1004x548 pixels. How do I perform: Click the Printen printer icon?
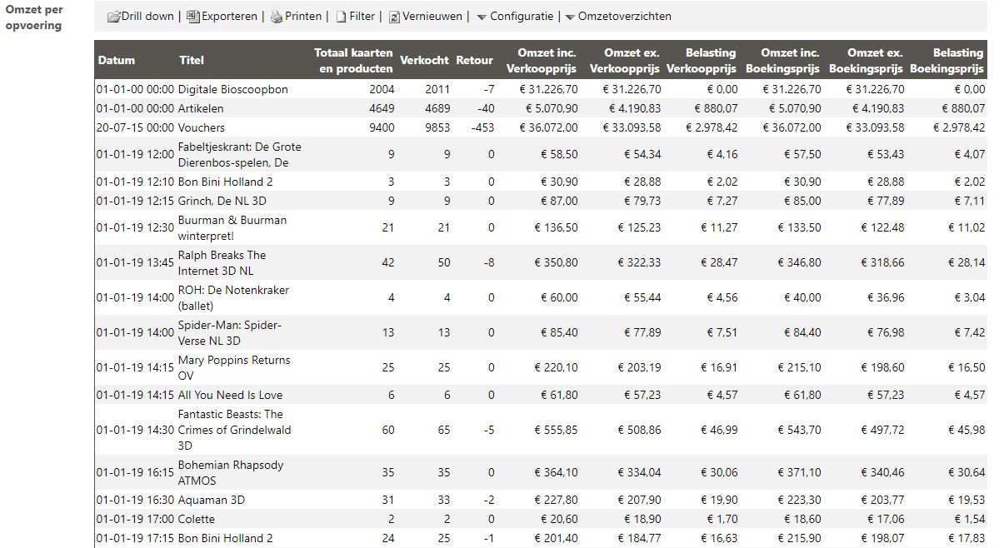coord(277,17)
